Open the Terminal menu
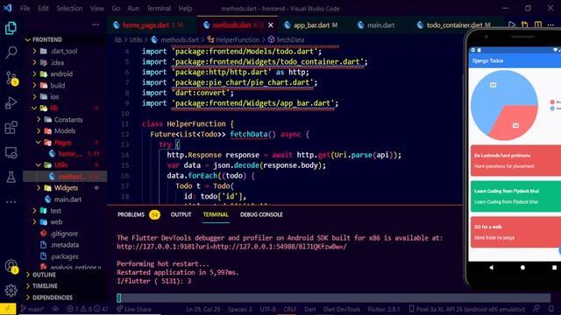 (x=159, y=8)
